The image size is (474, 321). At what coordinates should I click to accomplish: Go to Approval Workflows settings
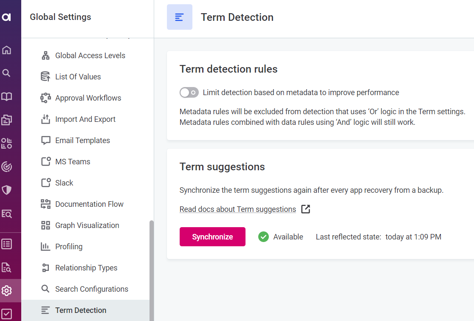click(x=88, y=98)
